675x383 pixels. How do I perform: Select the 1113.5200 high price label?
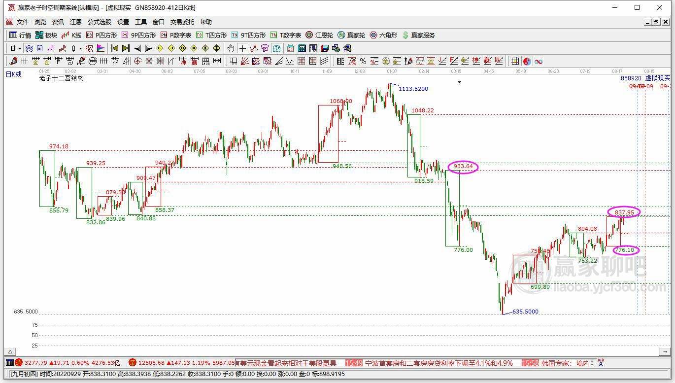click(413, 89)
